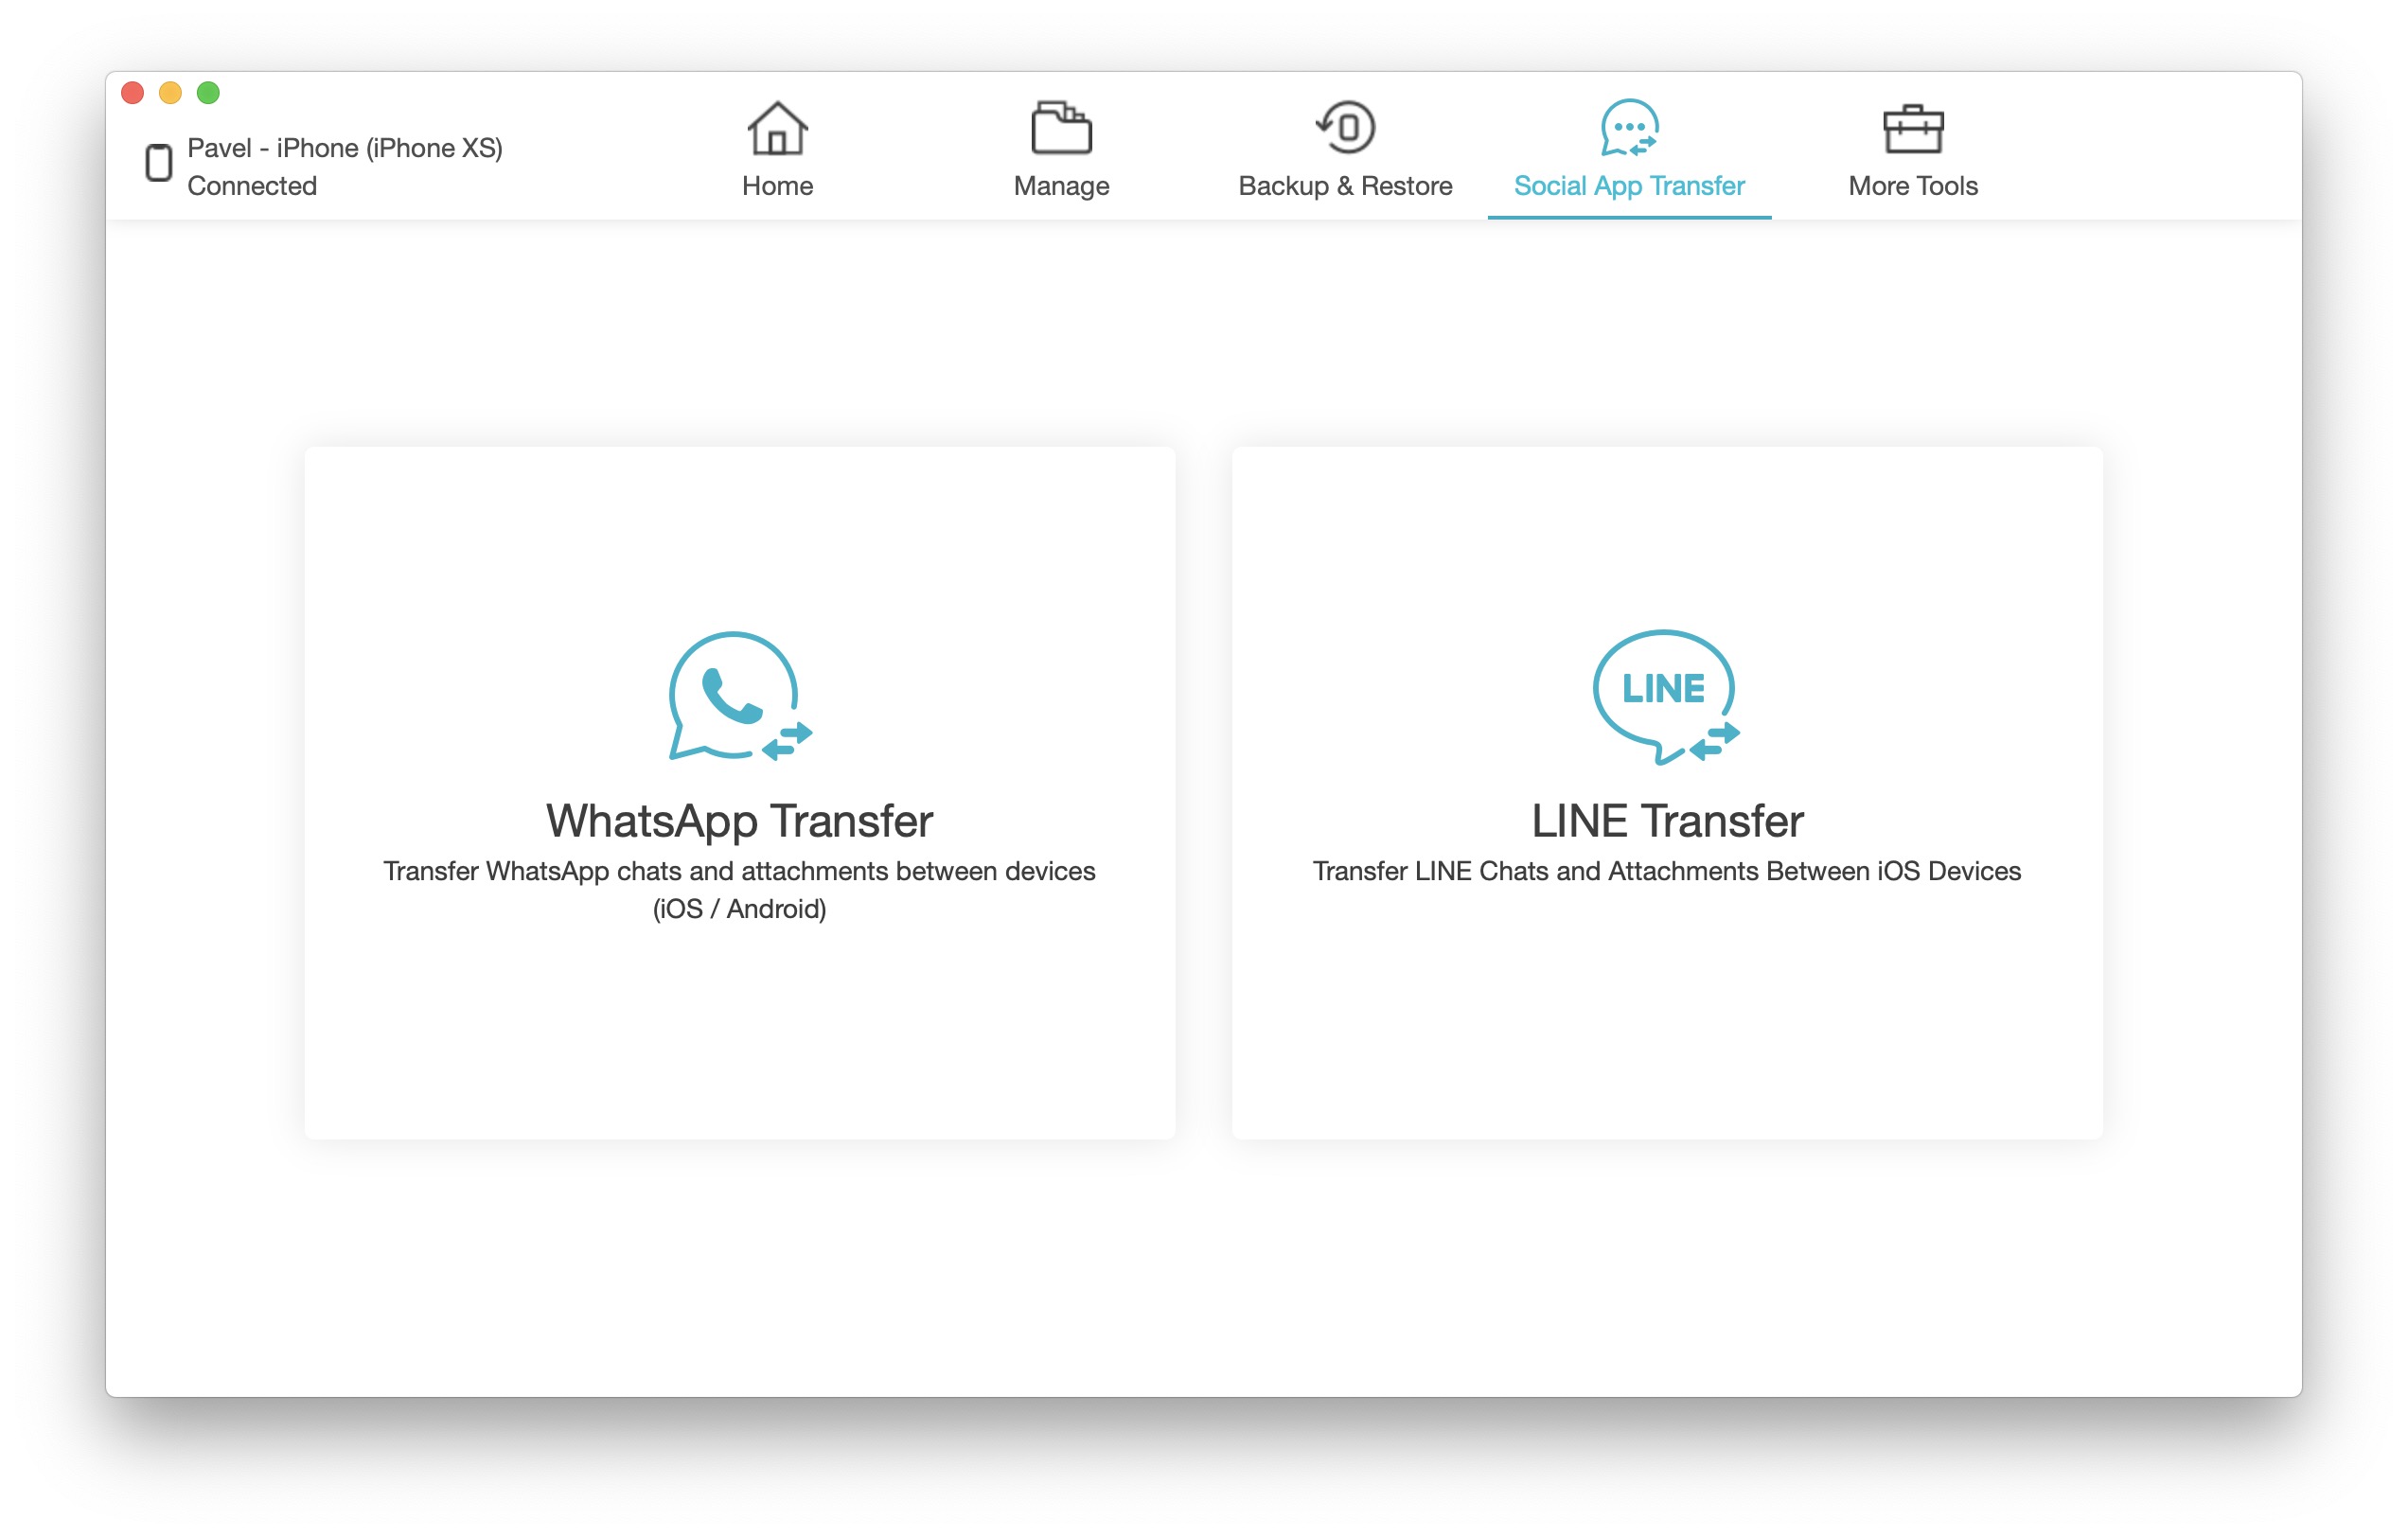
Task: Select the Social App Transfer tab label
Action: pyautogui.click(x=1629, y=186)
